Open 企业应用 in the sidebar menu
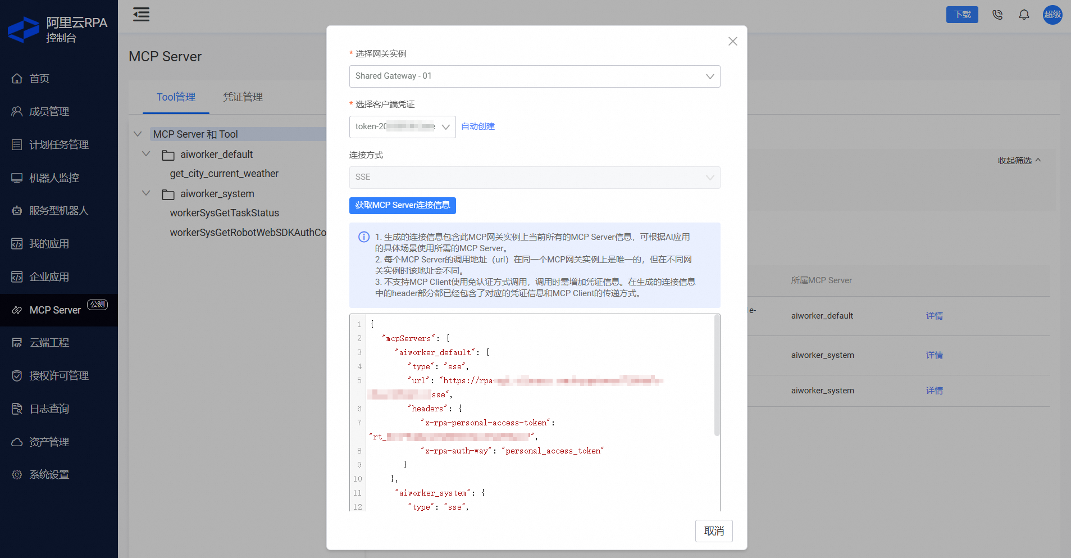 pos(59,276)
